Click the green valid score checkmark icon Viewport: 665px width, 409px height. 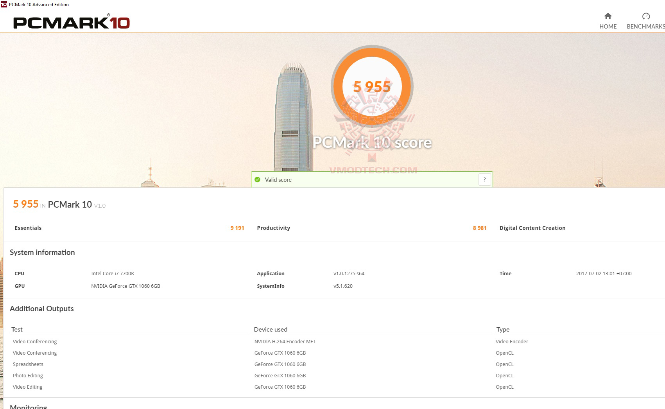(257, 179)
